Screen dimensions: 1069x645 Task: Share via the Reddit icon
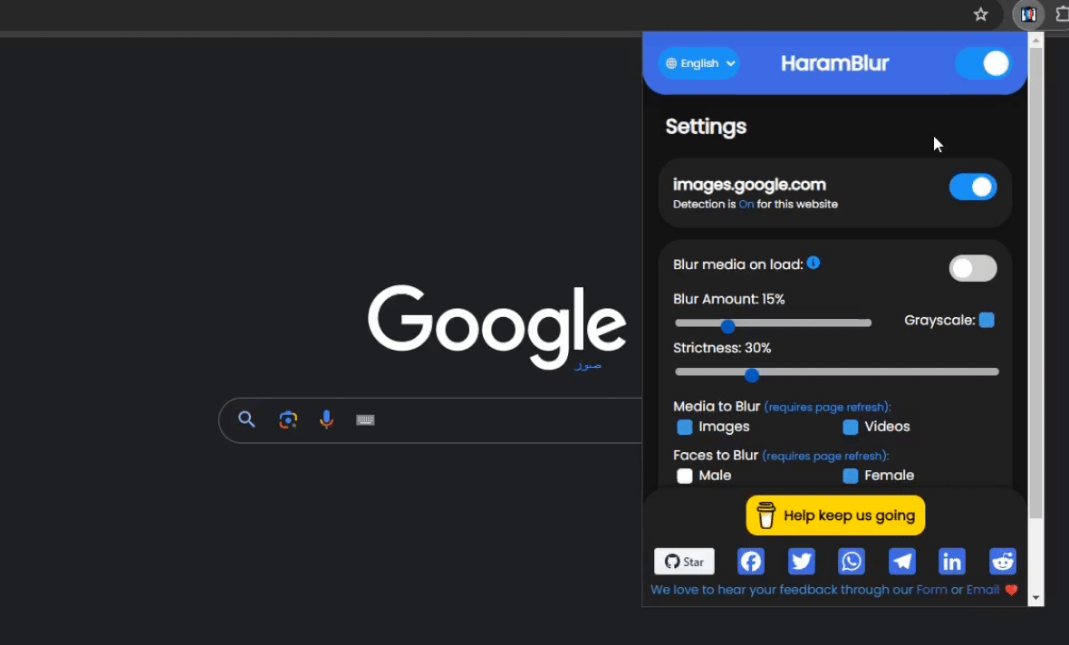point(1003,562)
